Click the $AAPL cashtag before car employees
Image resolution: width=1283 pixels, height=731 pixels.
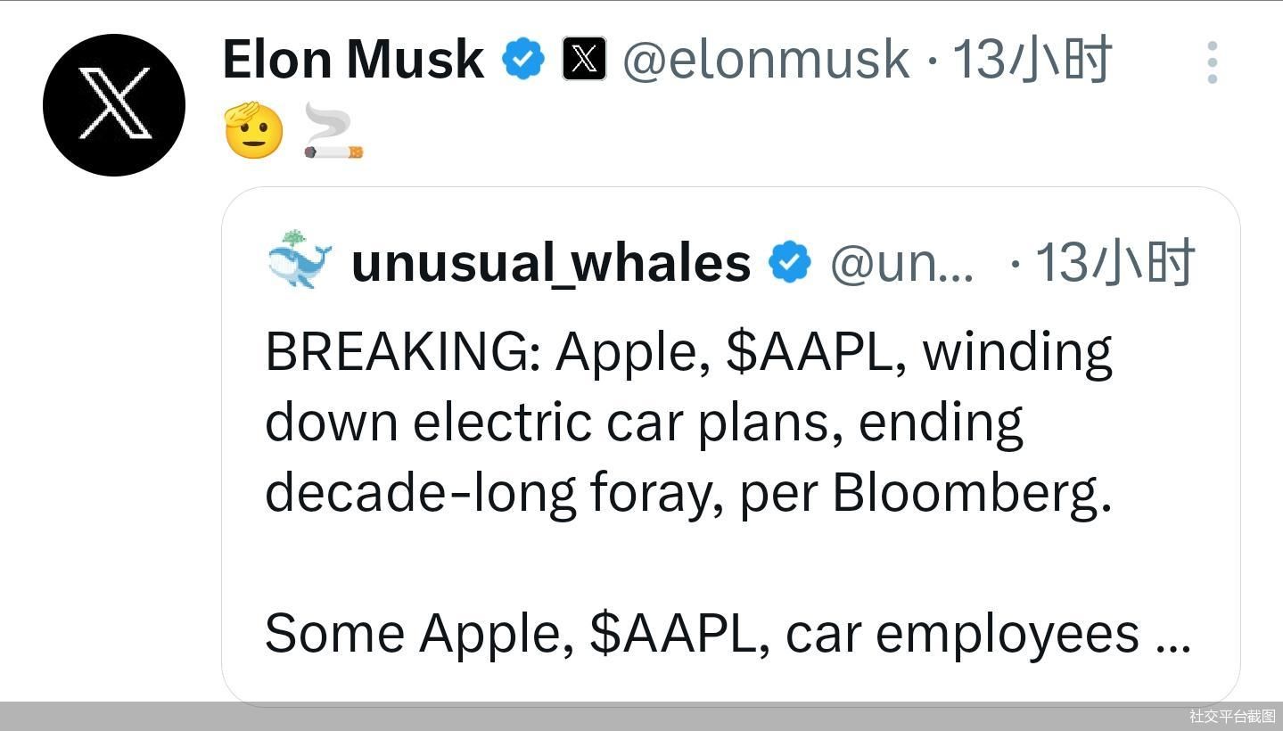[672, 633]
